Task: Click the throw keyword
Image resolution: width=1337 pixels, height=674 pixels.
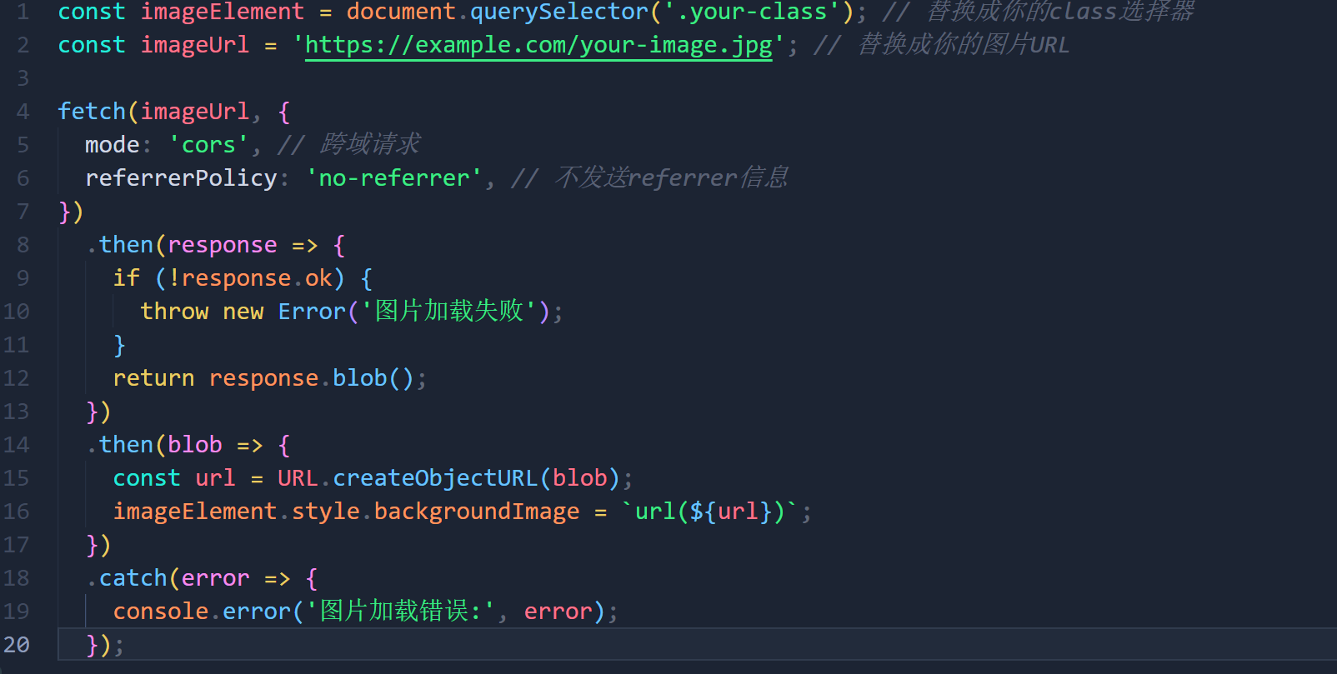Action: click(x=174, y=312)
